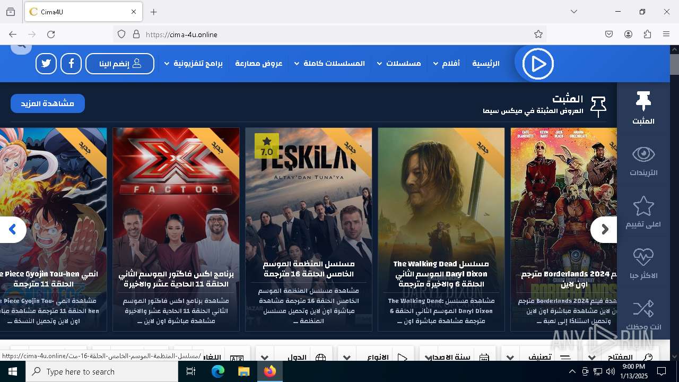This screenshot has width=679, height=382.
Task: Open عروض مصارعة menu item
Action: [x=259, y=64]
